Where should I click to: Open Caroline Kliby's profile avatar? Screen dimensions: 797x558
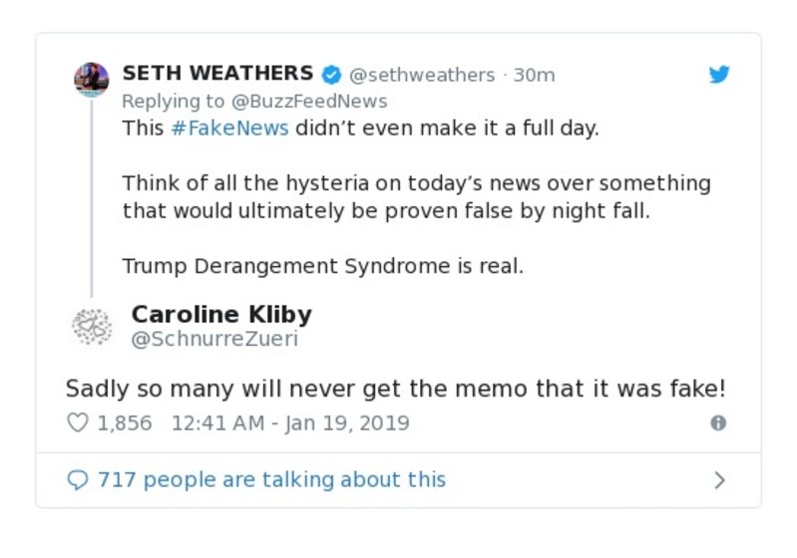coord(91,327)
